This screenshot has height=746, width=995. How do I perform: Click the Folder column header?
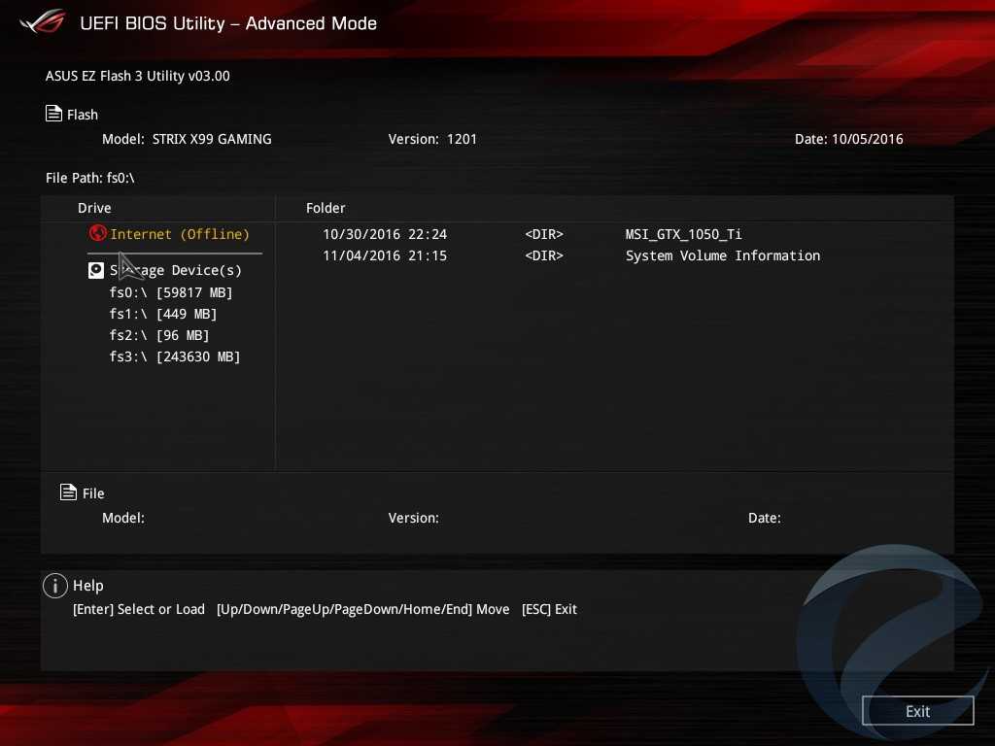tap(326, 208)
